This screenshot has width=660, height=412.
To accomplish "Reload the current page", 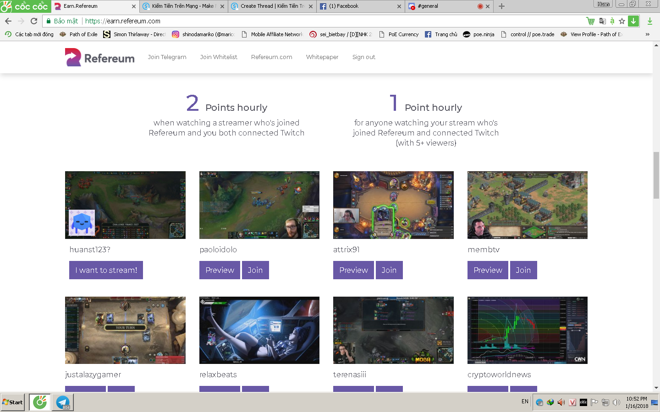I will [x=34, y=21].
